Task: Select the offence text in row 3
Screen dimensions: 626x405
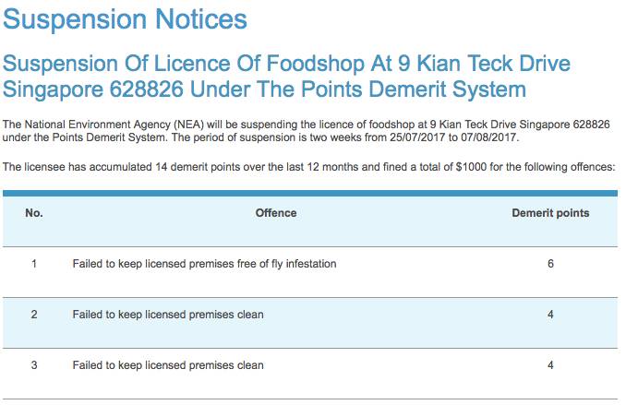Action: [x=168, y=365]
